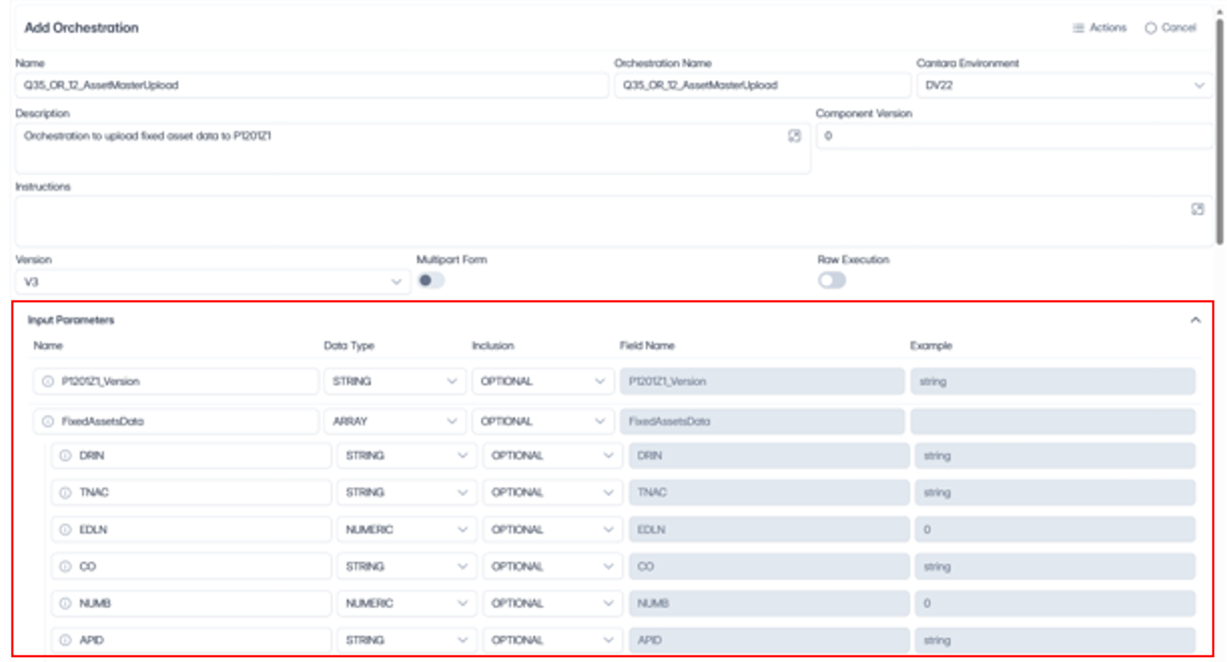1227x662 pixels.
Task: Collapse the Input Parameters section
Action: [1195, 320]
